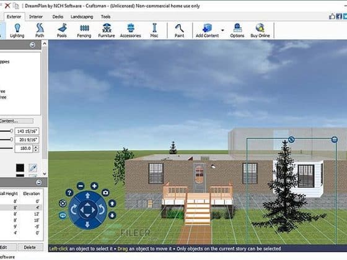347x260 pixels.
Task: Collapse the lower stories panel
Action: pyautogui.click(x=38, y=183)
